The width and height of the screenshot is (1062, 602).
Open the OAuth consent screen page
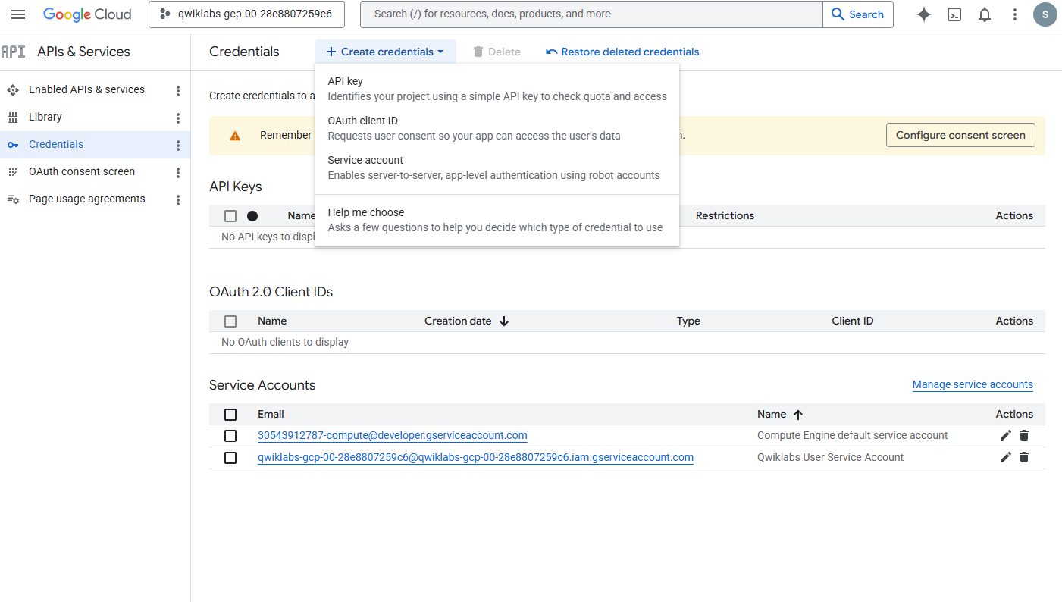[82, 171]
